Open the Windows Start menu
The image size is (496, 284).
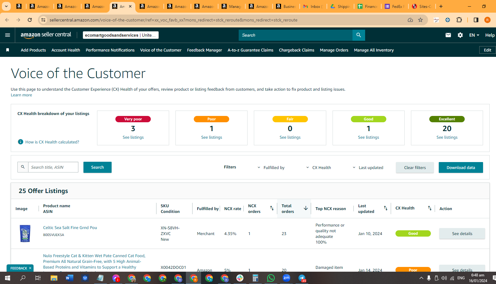click(8, 278)
